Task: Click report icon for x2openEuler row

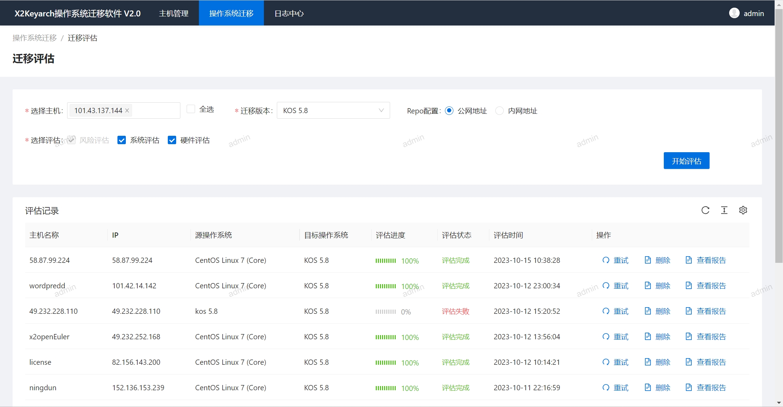Action: (x=689, y=337)
